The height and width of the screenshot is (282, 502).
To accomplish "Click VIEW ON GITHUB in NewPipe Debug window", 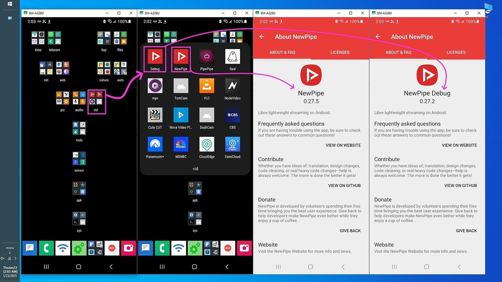I will click(460, 186).
